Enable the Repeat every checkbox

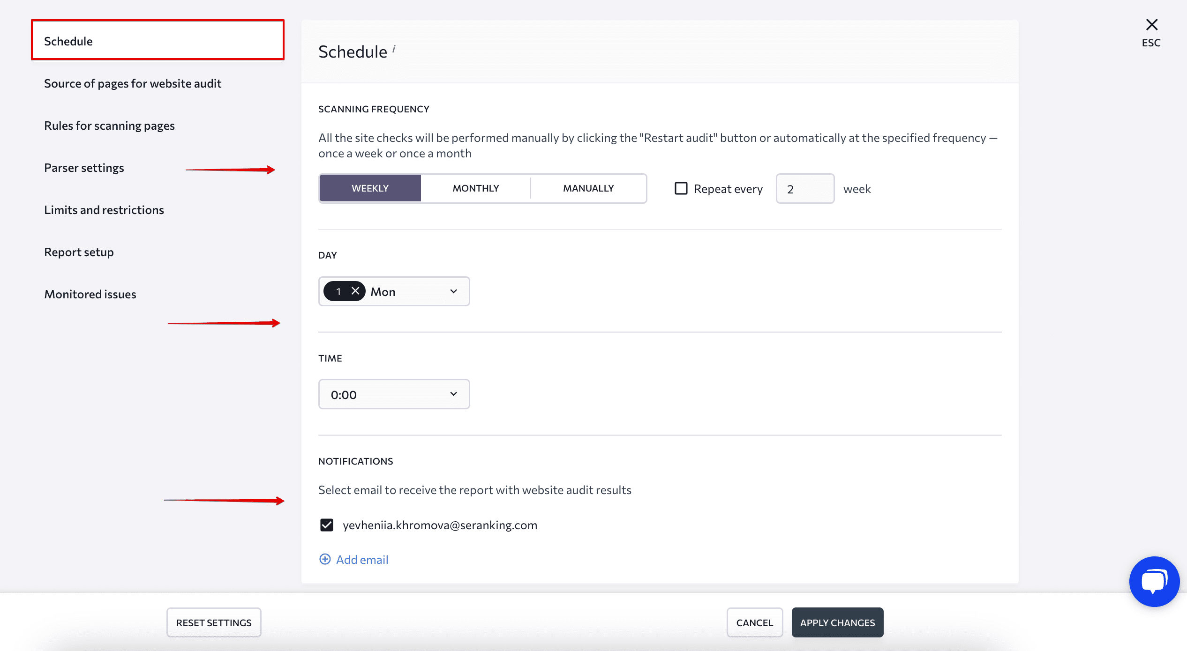point(681,188)
